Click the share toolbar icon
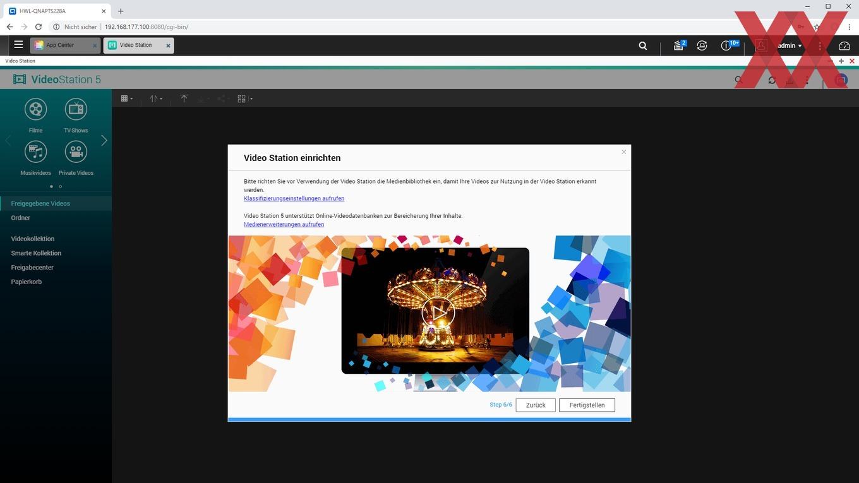Image resolution: width=859 pixels, height=483 pixels. click(x=222, y=98)
